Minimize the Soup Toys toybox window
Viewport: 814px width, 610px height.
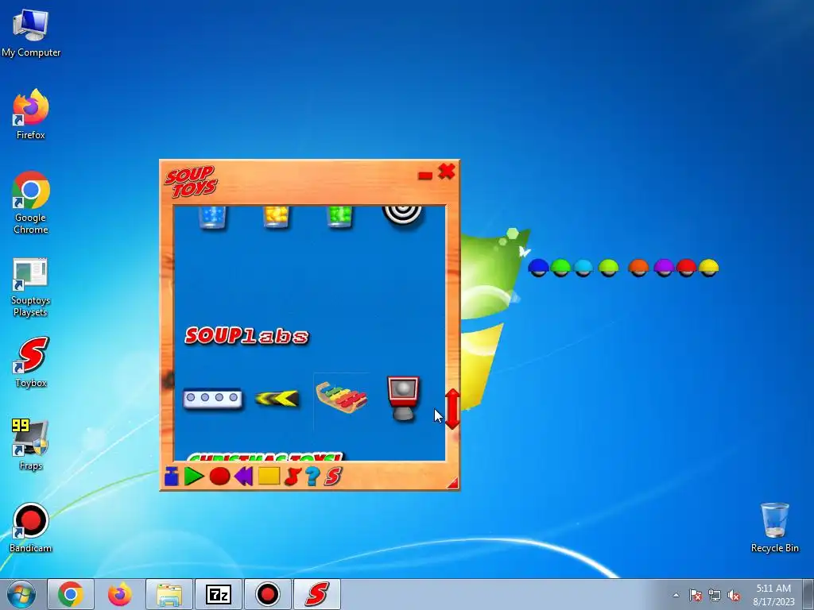coord(425,176)
